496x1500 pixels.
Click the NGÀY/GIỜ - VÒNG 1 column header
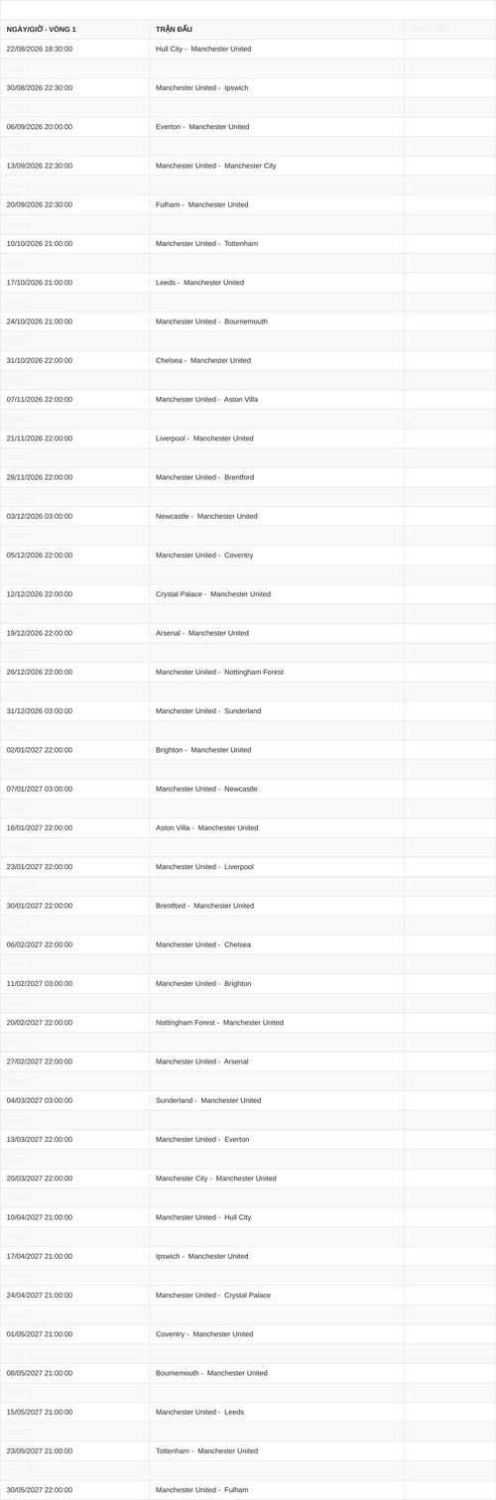pos(42,29)
